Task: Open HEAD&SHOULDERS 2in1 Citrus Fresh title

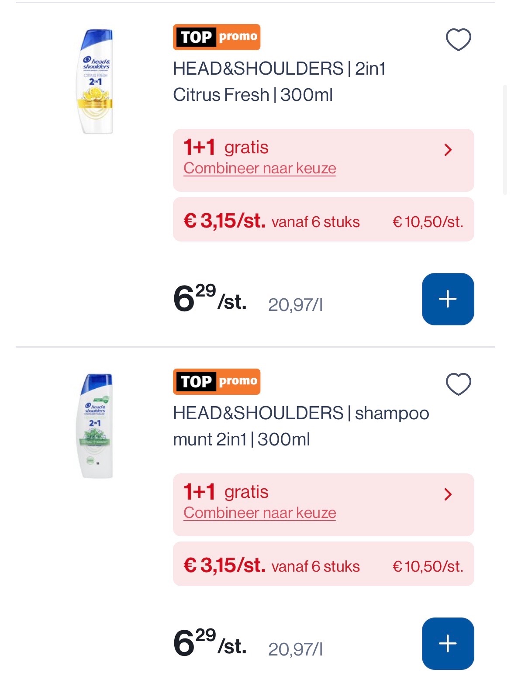Action: 279,82
